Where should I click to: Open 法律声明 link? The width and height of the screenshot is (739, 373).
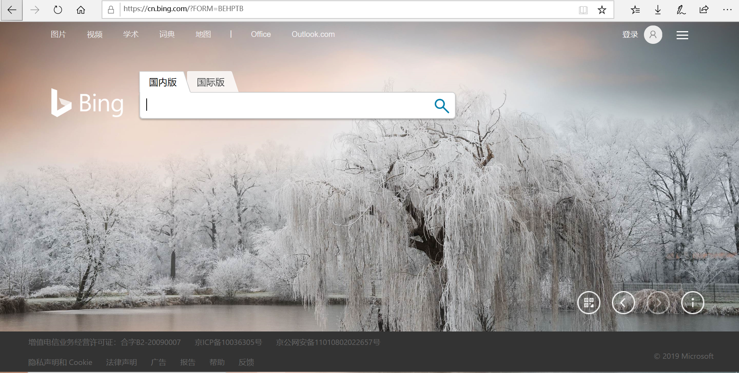pos(121,362)
